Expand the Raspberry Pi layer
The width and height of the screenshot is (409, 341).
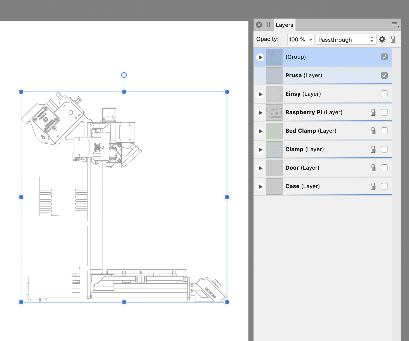click(260, 113)
